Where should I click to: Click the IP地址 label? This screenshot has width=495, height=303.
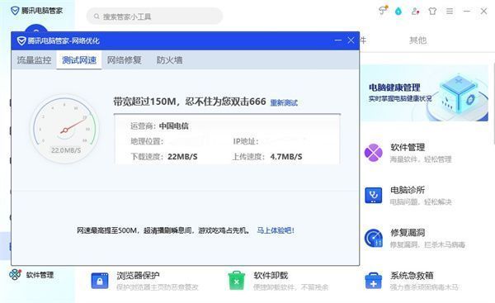click(246, 141)
